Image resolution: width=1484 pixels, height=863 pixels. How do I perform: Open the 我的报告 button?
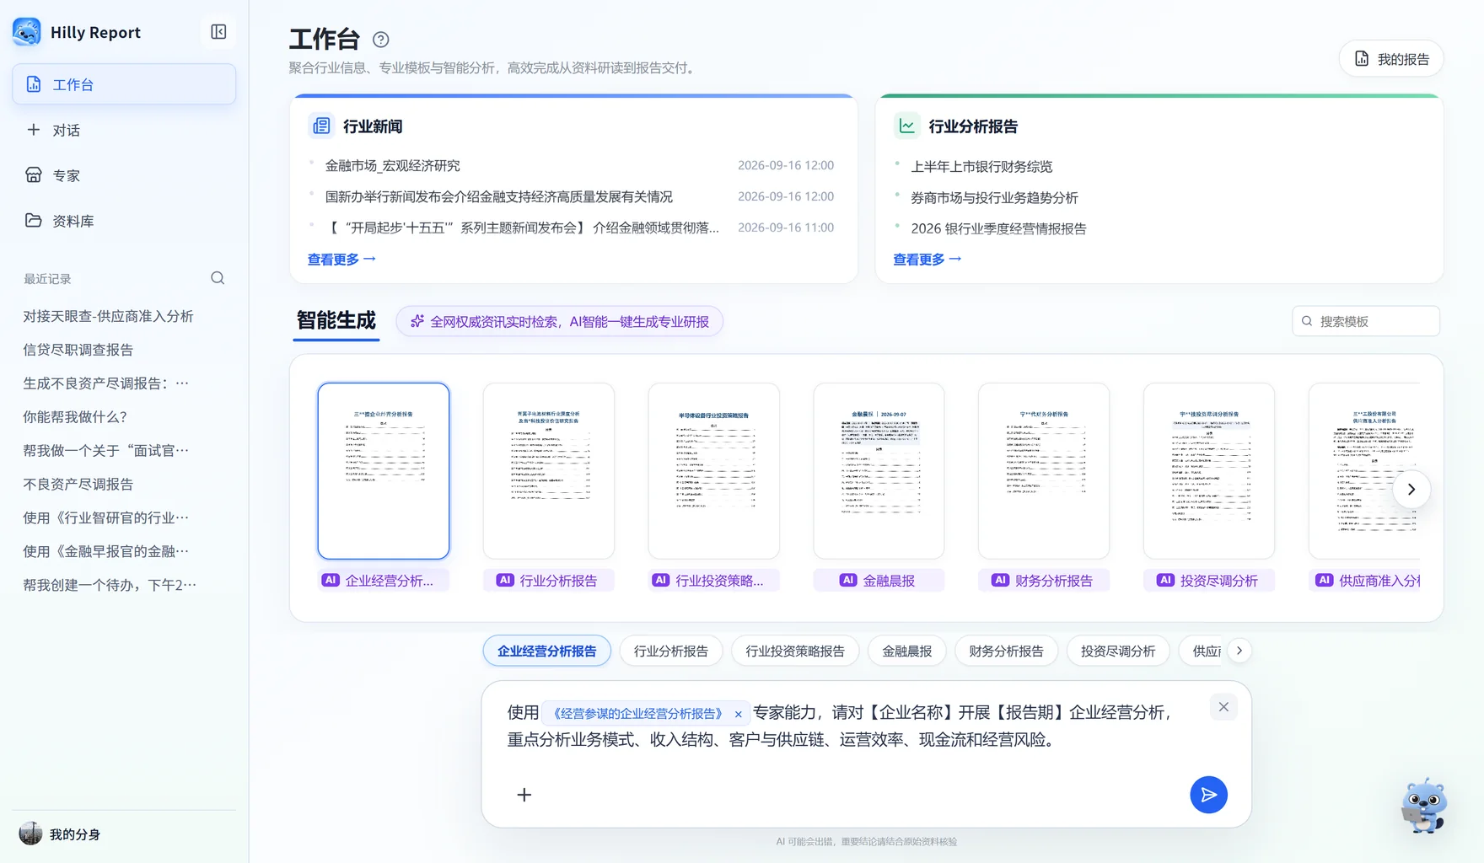1391,59
